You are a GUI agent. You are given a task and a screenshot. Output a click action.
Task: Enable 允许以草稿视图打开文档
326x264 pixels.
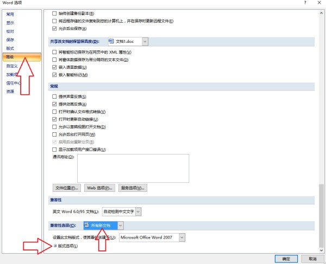pos(54,127)
